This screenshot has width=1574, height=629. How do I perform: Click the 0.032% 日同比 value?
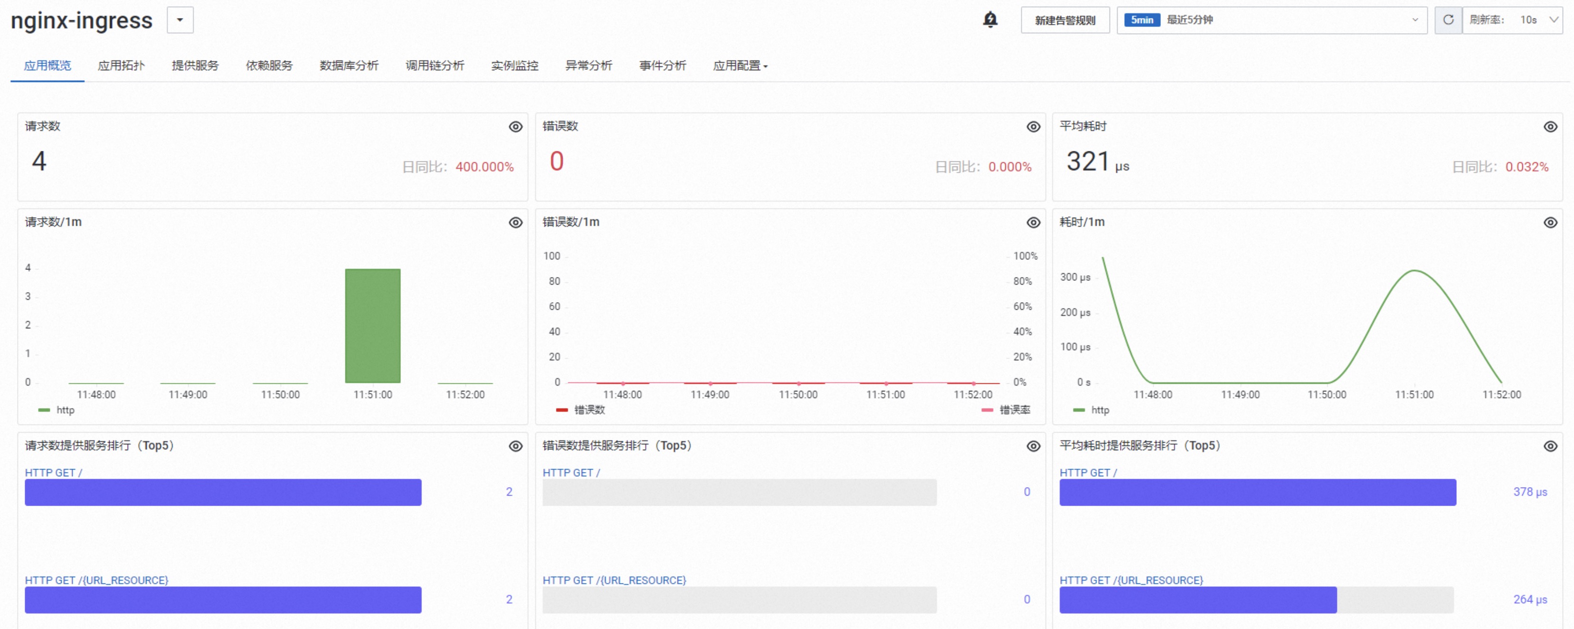1527,167
